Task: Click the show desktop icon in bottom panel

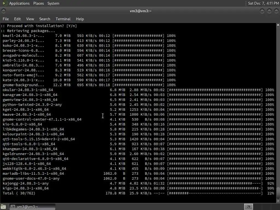Action: coord(3,207)
